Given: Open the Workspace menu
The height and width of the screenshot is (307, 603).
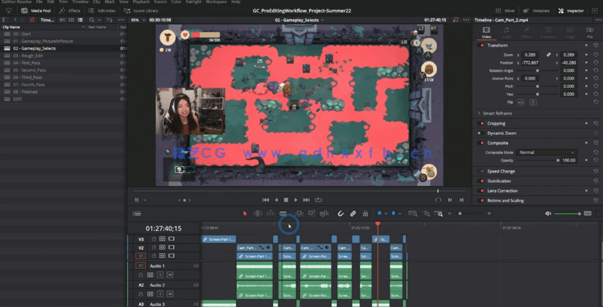Looking at the screenshot, I should 216,2.
